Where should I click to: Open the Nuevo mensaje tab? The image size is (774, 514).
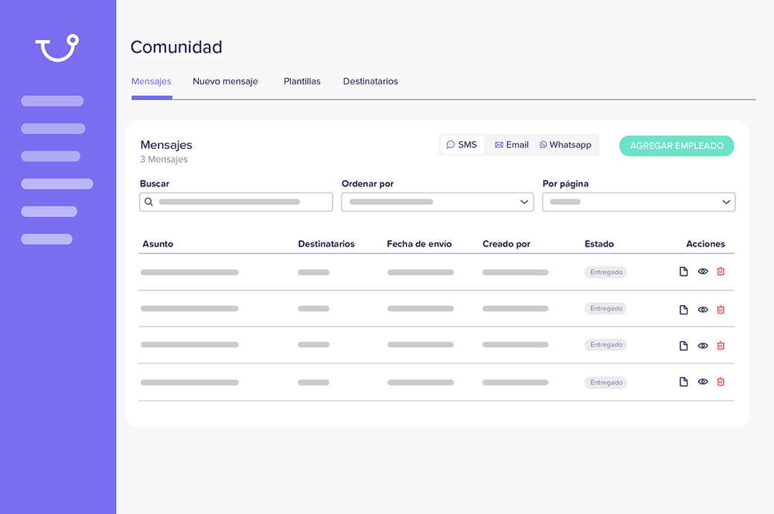tap(225, 82)
